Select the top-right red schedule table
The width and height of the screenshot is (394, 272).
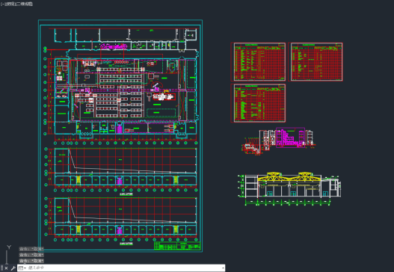click(x=316, y=62)
